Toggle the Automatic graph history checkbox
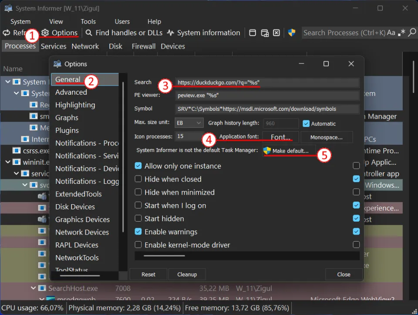This screenshot has height=315, width=418. point(306,123)
